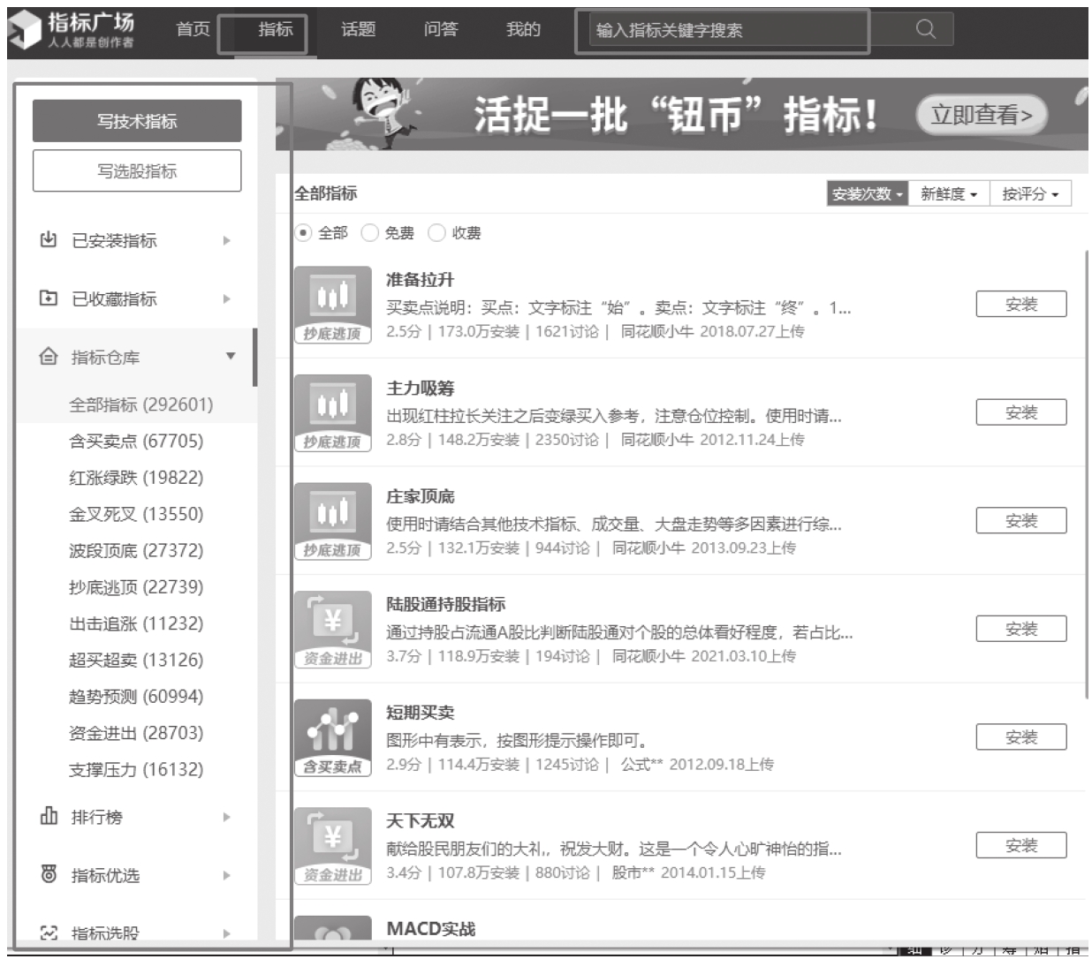1092x959 pixels.
Task: Open the 安装次数 sort dropdown
Action: pos(868,193)
